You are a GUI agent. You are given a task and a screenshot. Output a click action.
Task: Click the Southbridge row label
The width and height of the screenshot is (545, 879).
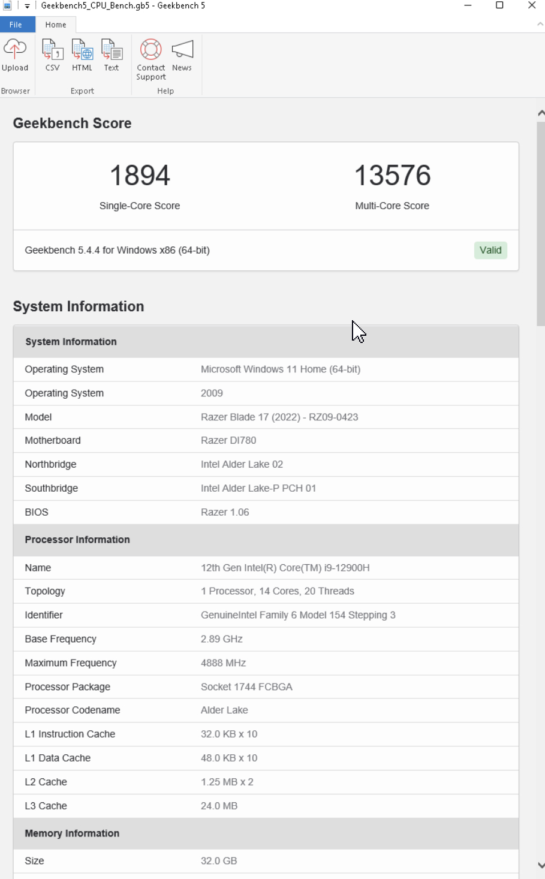click(x=52, y=488)
